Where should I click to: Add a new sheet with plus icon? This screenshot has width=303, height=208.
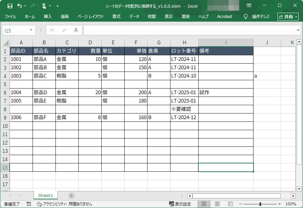click(x=71, y=196)
